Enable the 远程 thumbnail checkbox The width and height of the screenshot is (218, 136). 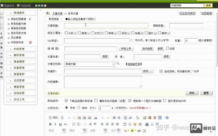167,48
